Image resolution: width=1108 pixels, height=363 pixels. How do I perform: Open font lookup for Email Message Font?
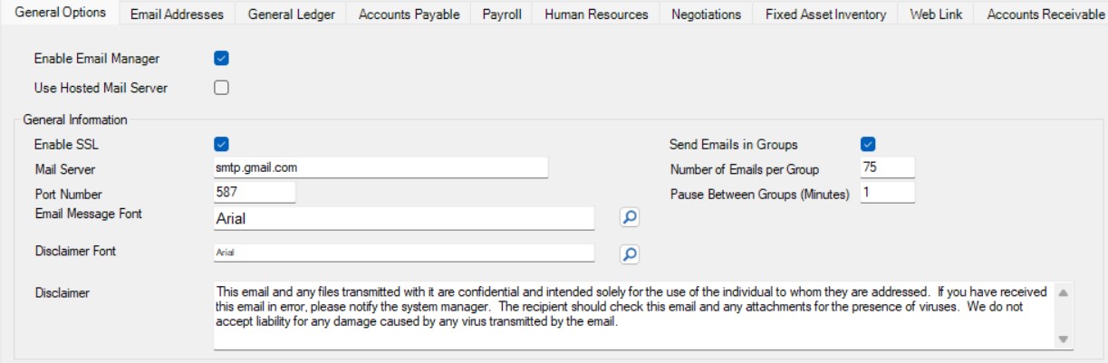(630, 217)
